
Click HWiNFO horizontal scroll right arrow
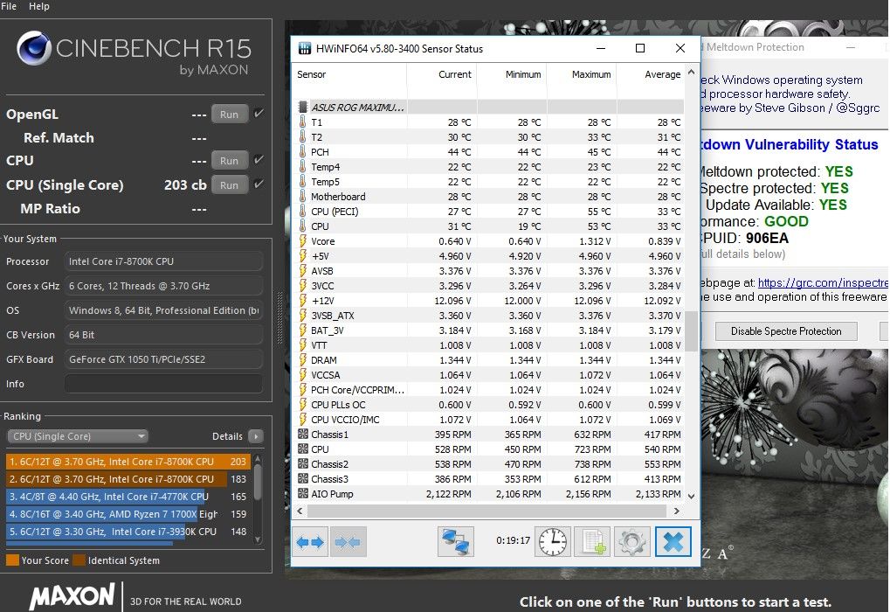point(677,511)
